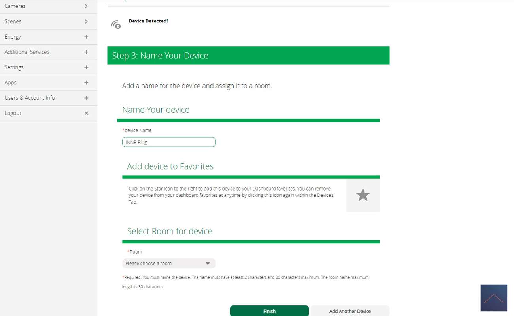Expand Additional Services plus icon

point(86,52)
